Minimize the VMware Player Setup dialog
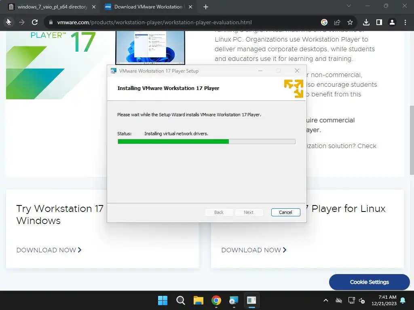Viewport: 414px width, 310px height. [260, 71]
